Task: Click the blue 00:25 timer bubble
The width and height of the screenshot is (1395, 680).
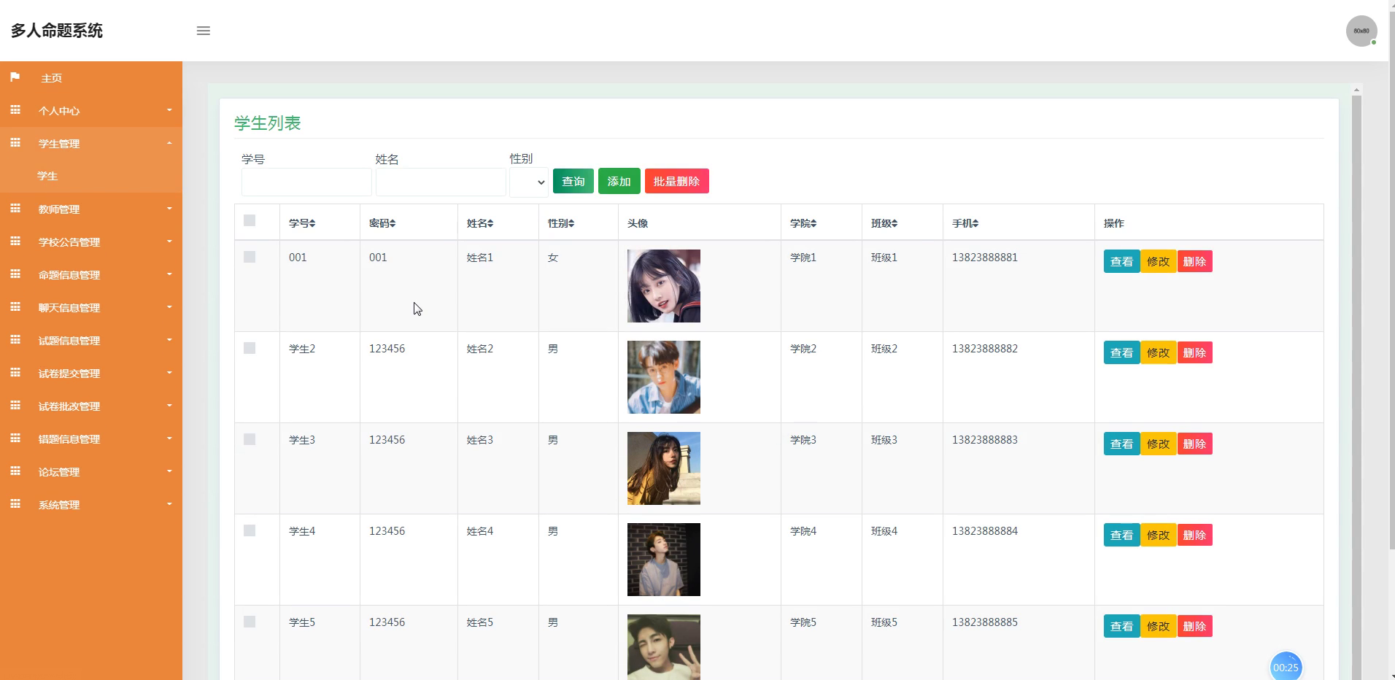Action: pyautogui.click(x=1286, y=666)
